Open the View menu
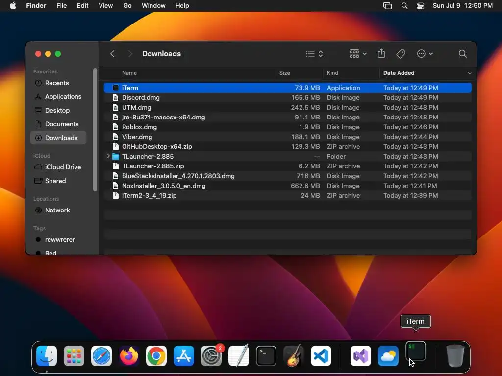This screenshot has width=502, height=376. click(106, 6)
